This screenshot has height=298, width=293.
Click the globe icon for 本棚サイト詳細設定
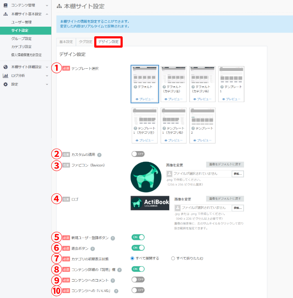coord(5,67)
